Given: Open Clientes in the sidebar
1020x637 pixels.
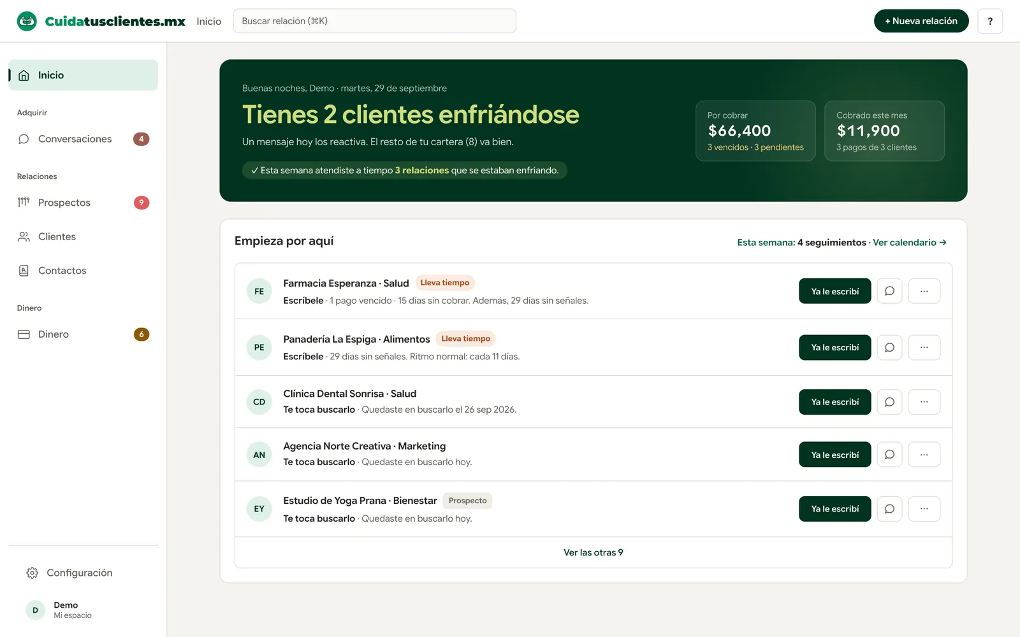Looking at the screenshot, I should click(x=83, y=236).
